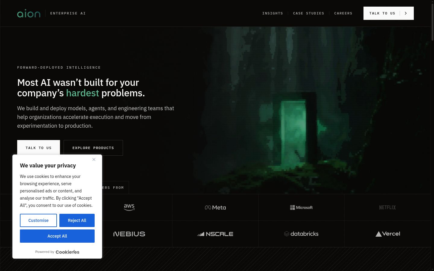Close the cookie privacy popup

point(94,160)
